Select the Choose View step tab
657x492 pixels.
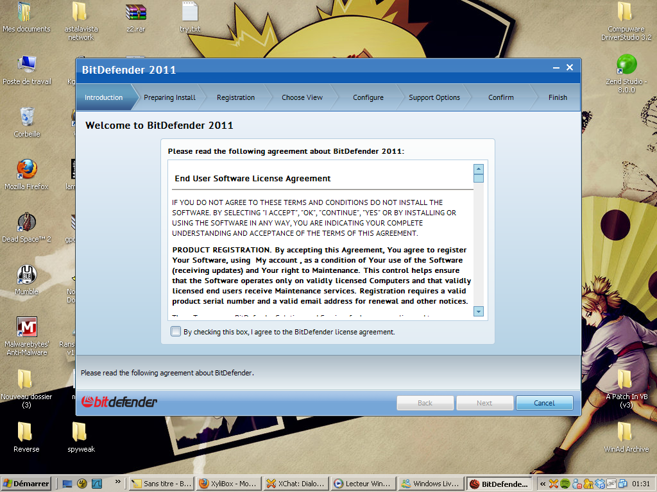pos(302,97)
